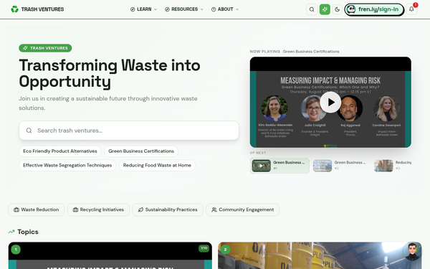Switch to Waste Reduction category tab
430x269 pixels.
(37, 209)
